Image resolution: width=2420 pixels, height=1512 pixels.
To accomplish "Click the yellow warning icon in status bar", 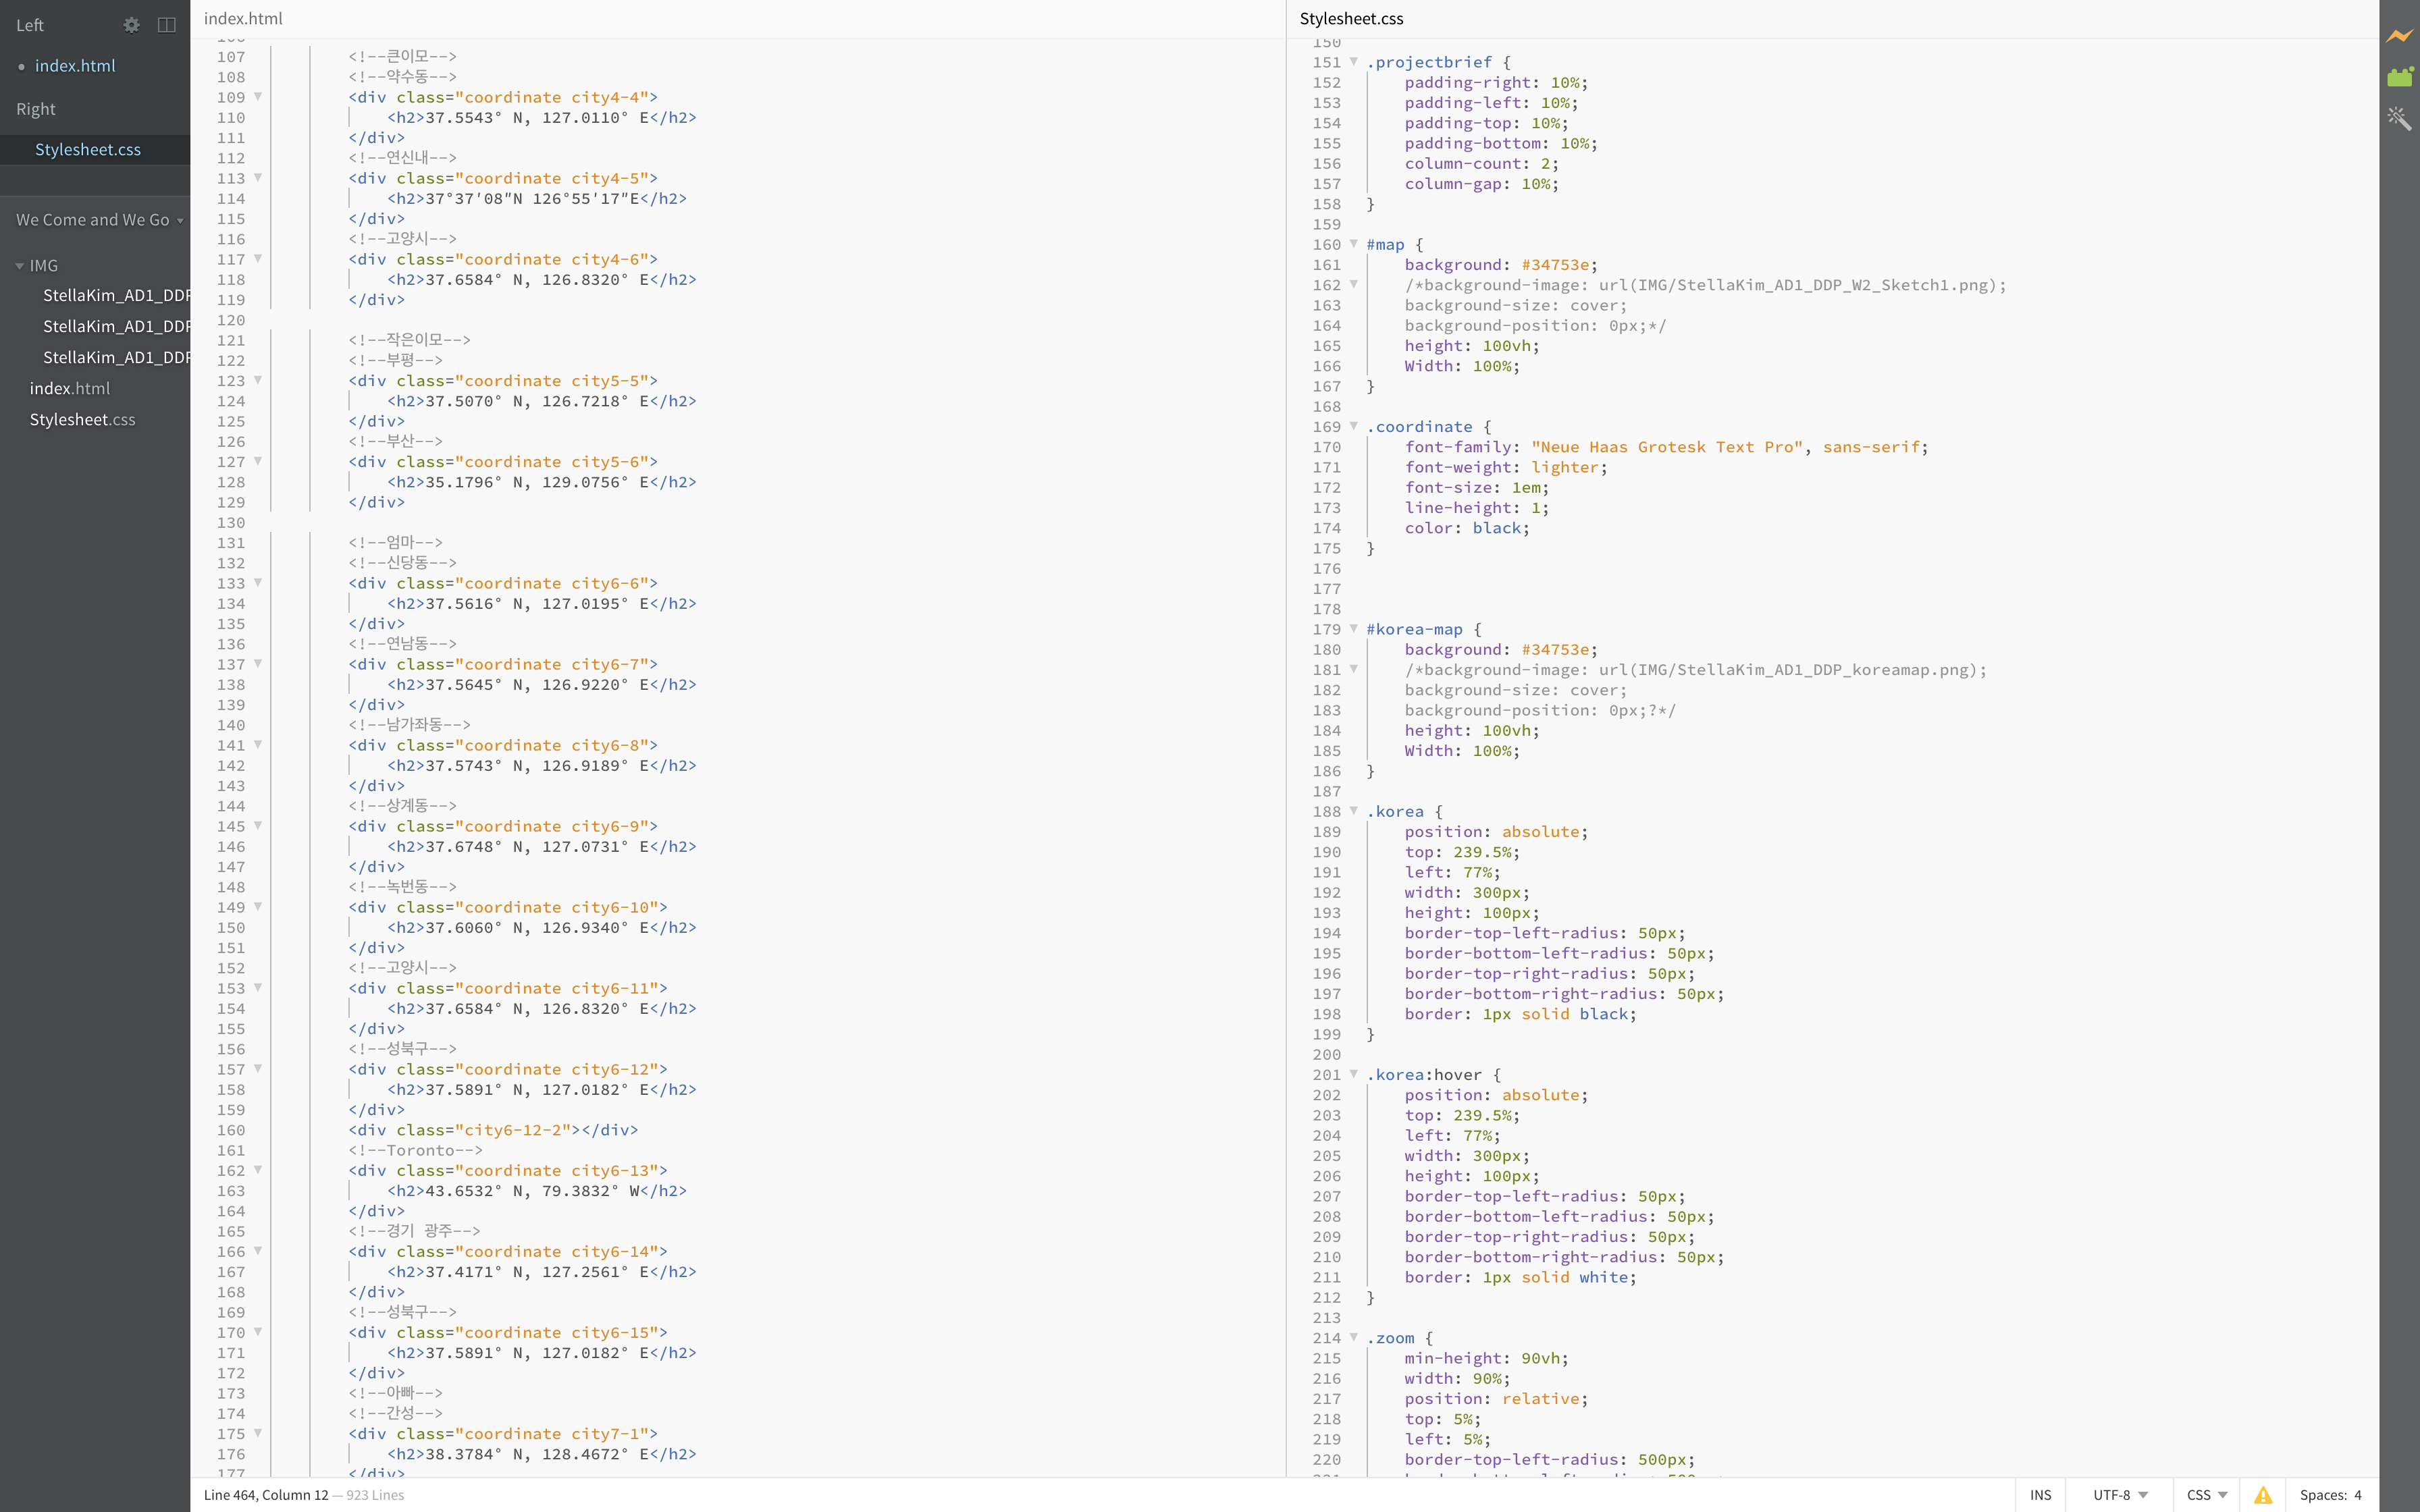I will (x=2263, y=1495).
